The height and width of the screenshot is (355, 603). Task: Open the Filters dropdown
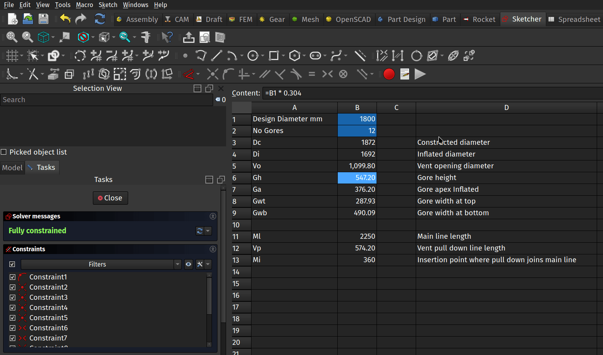pyautogui.click(x=177, y=264)
